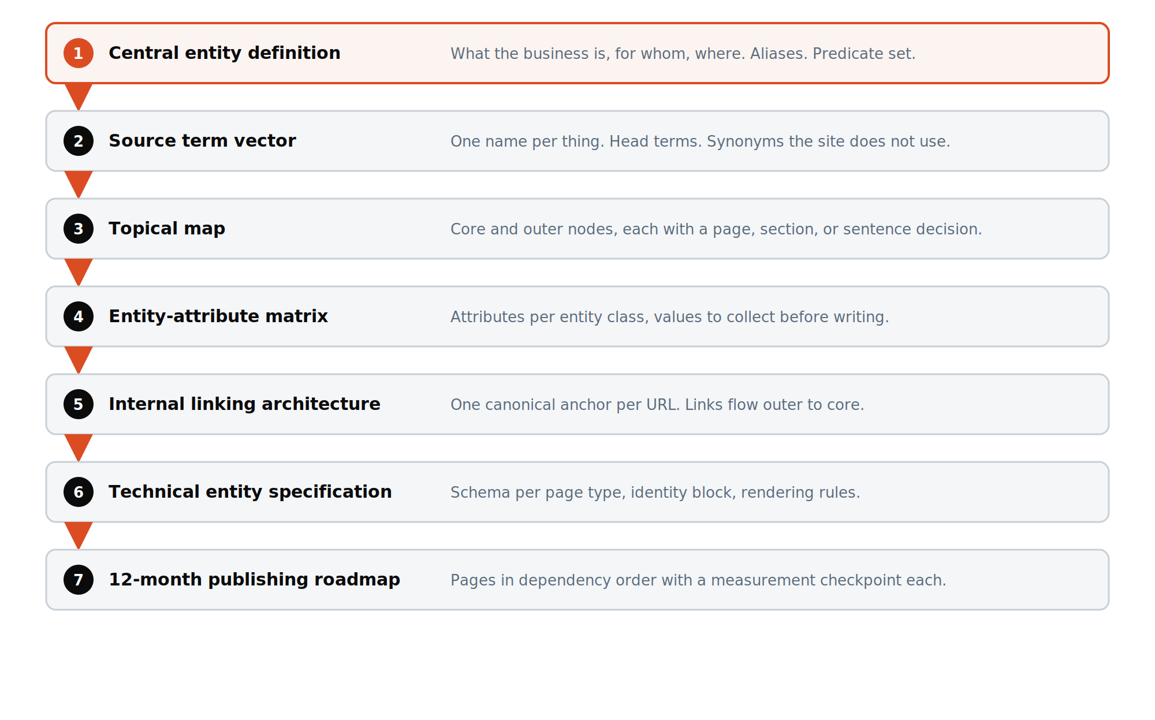Click the orange step 1 number badge

pos(79,53)
